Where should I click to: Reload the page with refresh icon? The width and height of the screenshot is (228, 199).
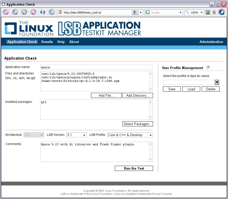pyautogui.click(x=43, y=12)
